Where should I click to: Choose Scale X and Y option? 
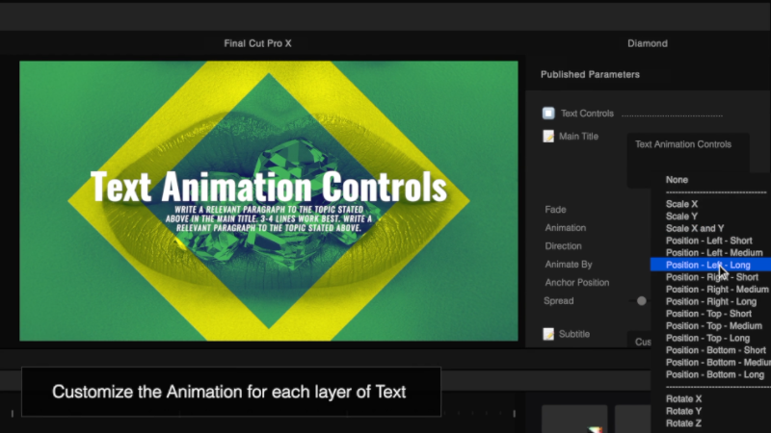coord(695,228)
